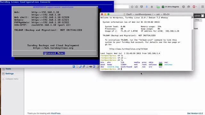Screen dimensions: 205x115
Task: Click the round clock-like toolbar icon
Action: (x=184, y=7)
